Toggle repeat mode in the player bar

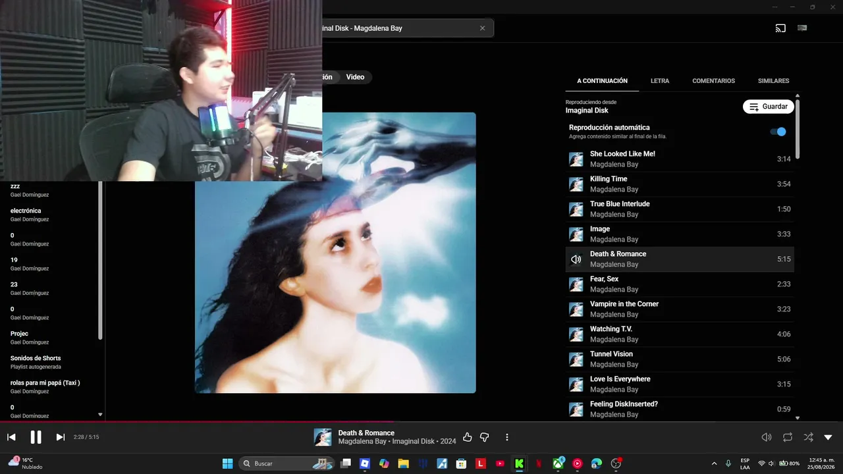788,437
